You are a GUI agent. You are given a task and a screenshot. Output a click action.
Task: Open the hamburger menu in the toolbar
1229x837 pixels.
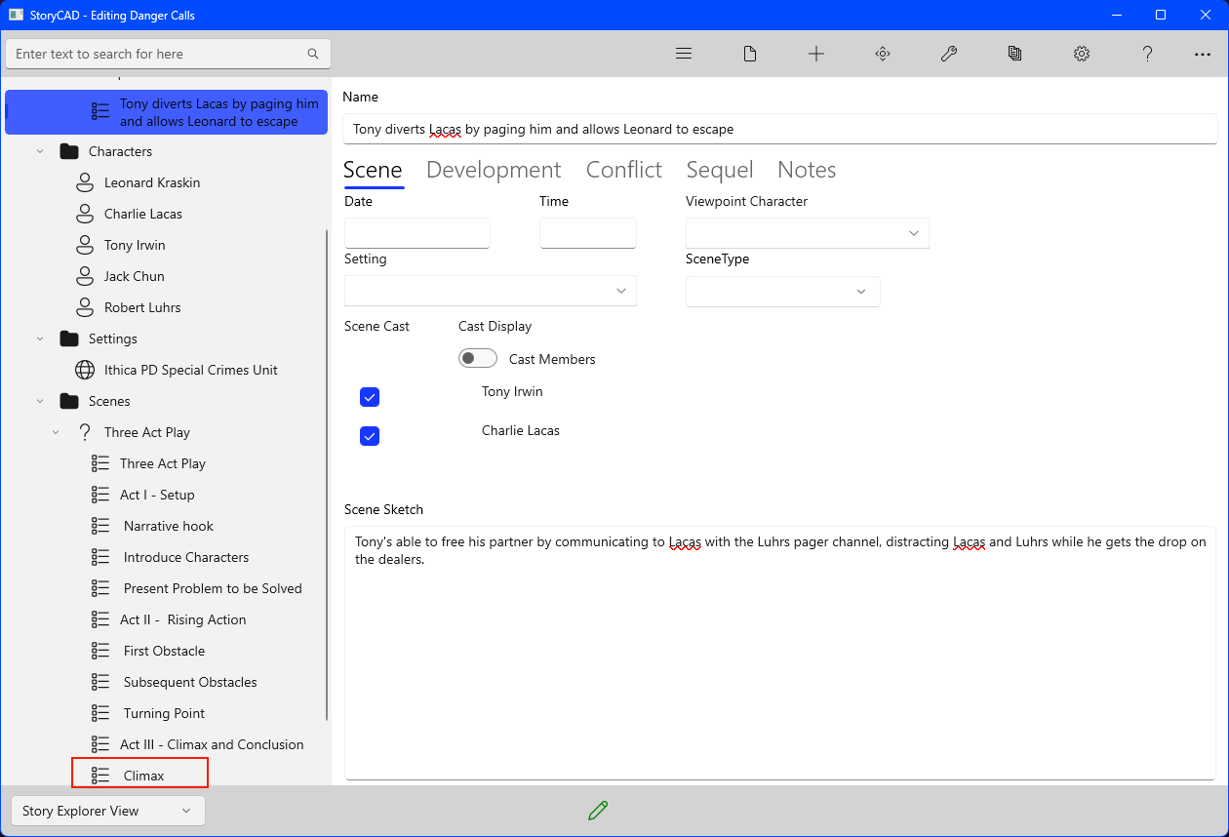point(684,54)
